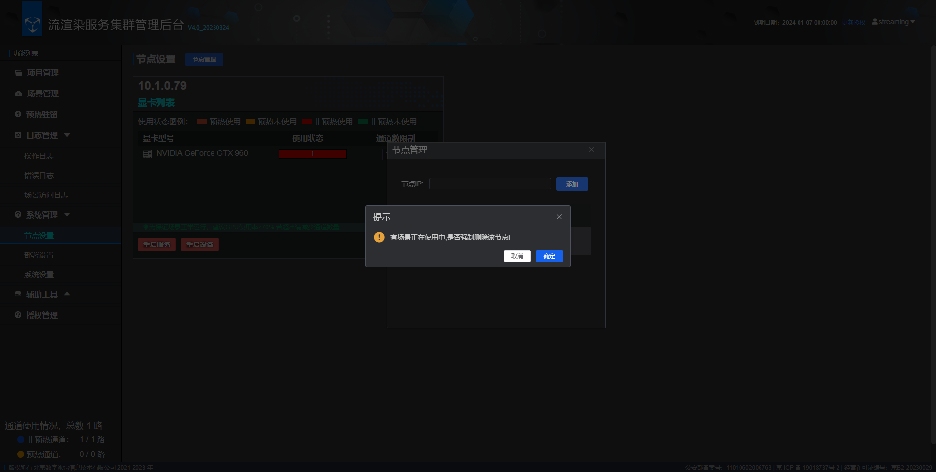936x472 pixels.
Task: Cancel the prompt with 取消 button
Action: pos(517,256)
